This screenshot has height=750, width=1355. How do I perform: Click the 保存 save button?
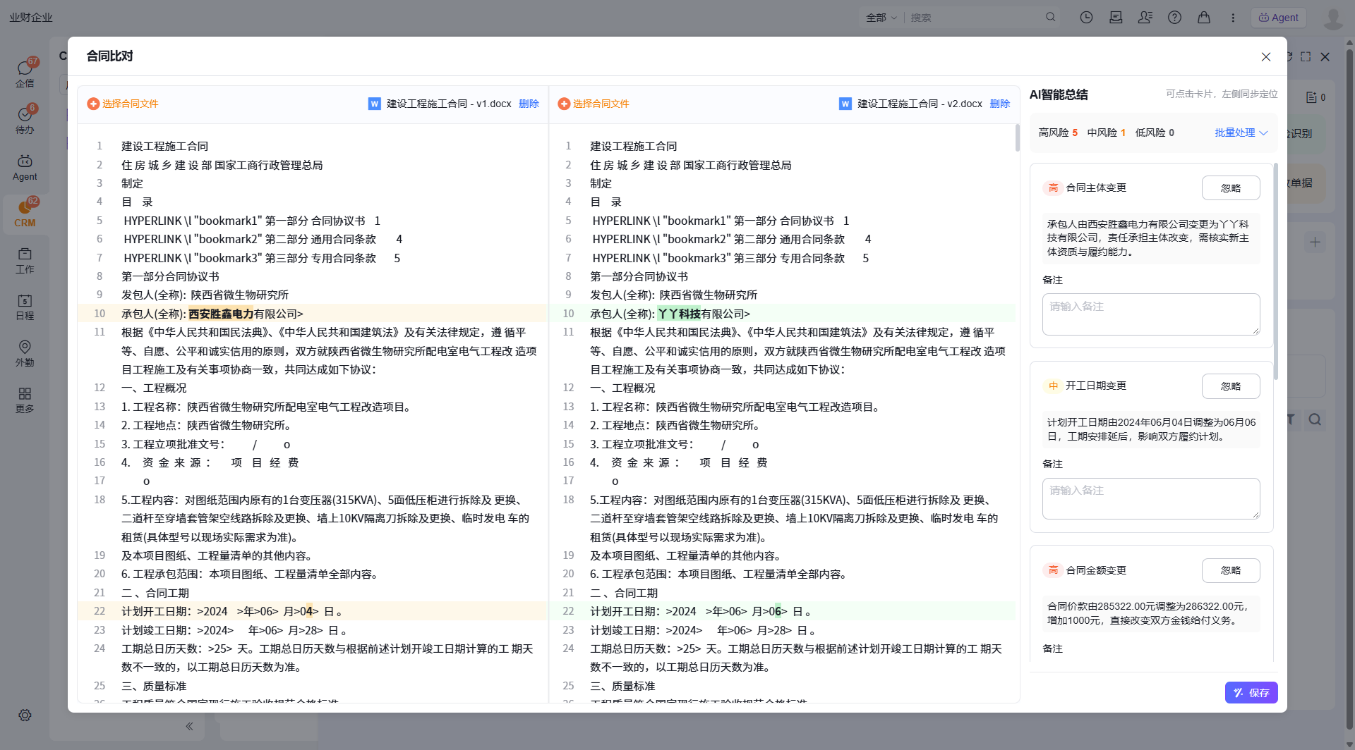[x=1251, y=693]
